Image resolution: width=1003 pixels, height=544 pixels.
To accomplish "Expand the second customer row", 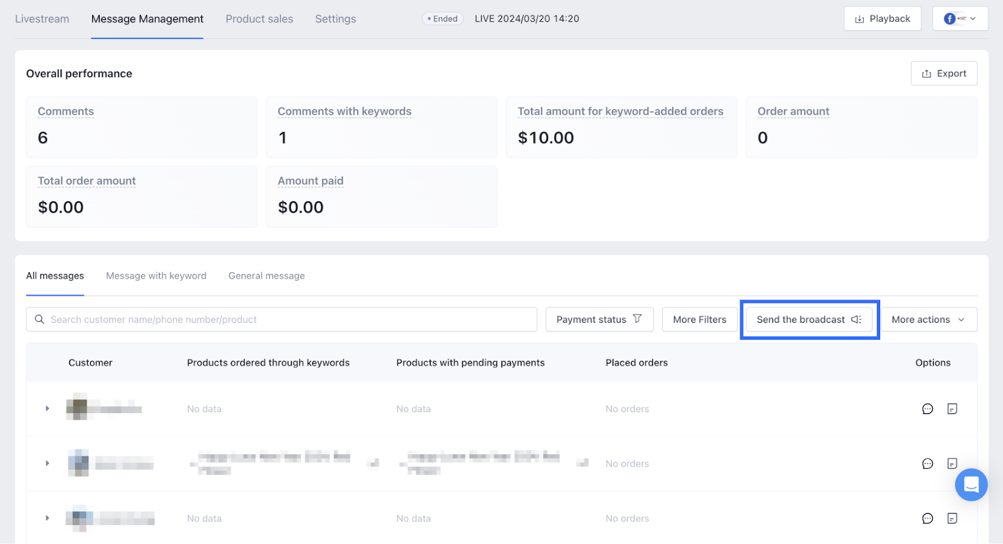I will (48, 463).
